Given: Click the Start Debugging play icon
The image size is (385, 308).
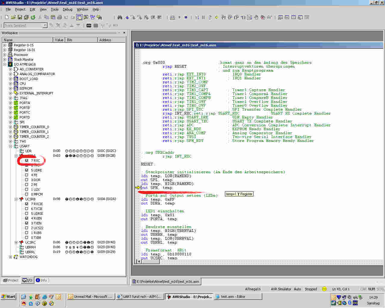Looking at the screenshot, I should pyautogui.click(x=180, y=17).
